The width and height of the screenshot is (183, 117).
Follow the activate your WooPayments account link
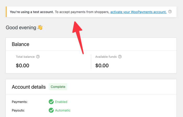pyautogui.click(x=138, y=12)
